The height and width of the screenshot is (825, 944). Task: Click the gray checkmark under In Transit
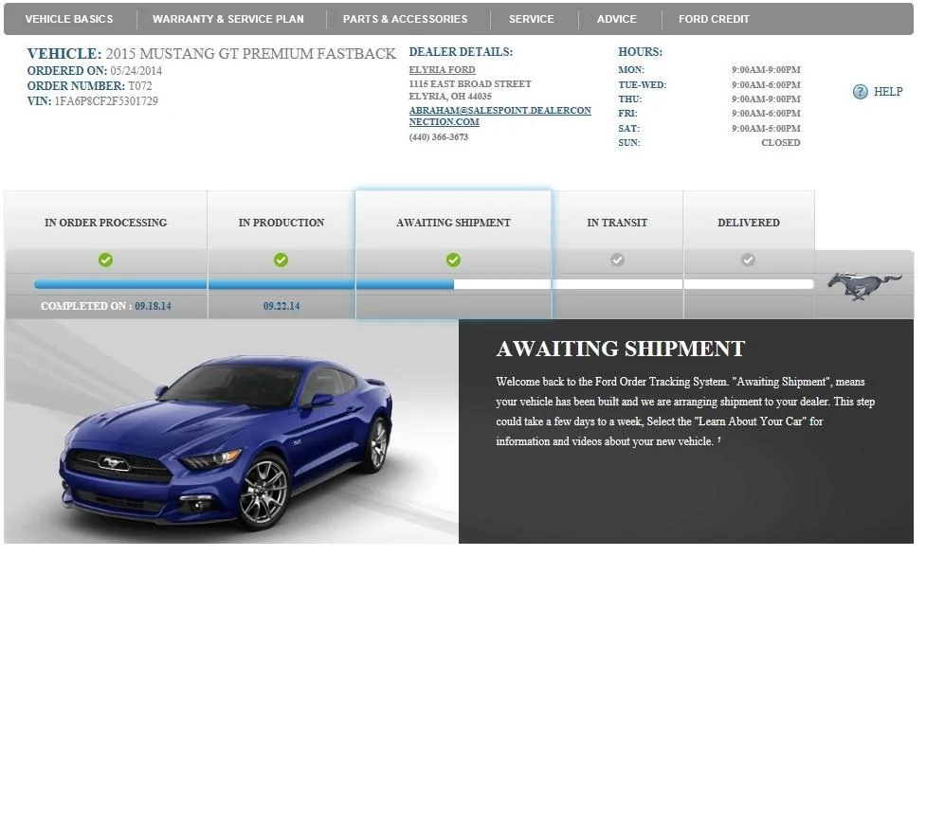[x=617, y=260]
